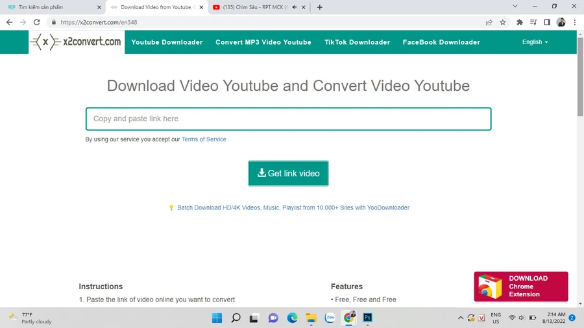Select the Download Video from Youtube tab
Viewport: 584px width, 328px height.
click(x=156, y=7)
